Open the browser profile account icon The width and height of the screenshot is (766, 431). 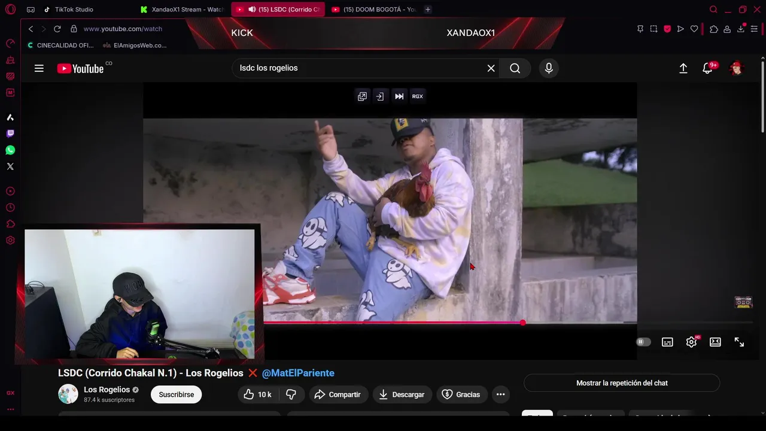(x=727, y=29)
